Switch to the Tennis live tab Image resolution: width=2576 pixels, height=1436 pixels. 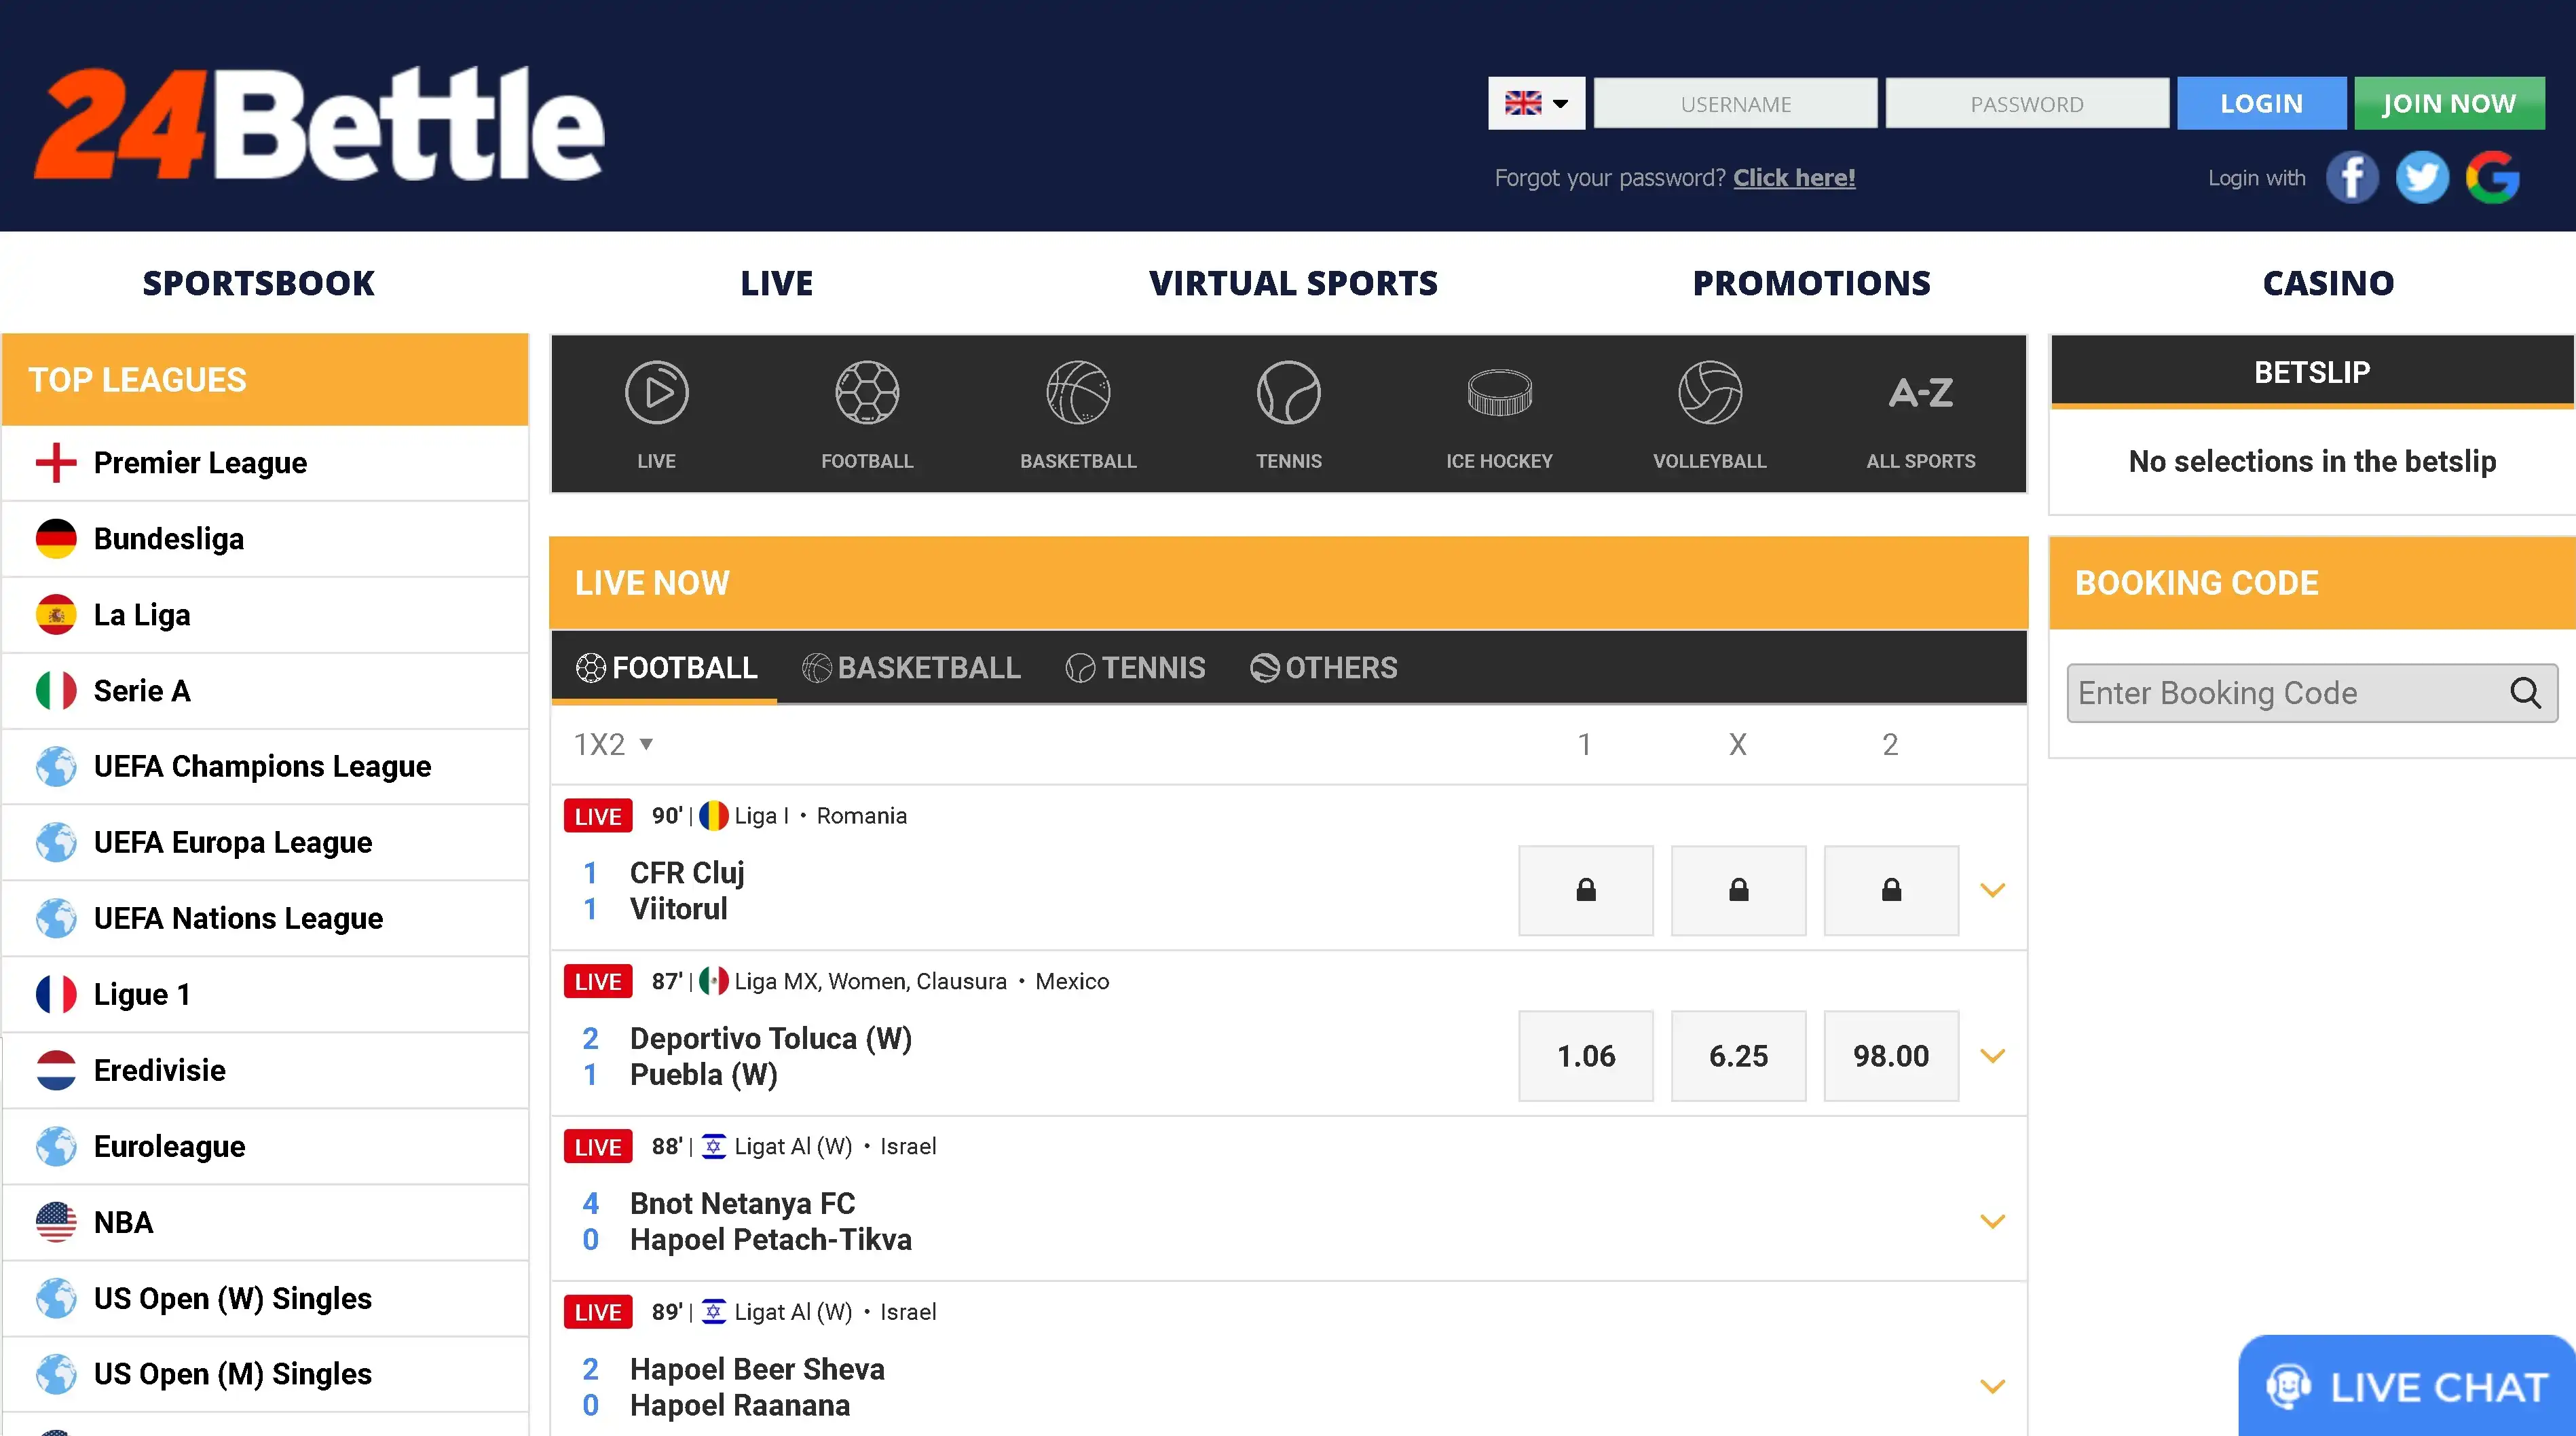click(1136, 668)
